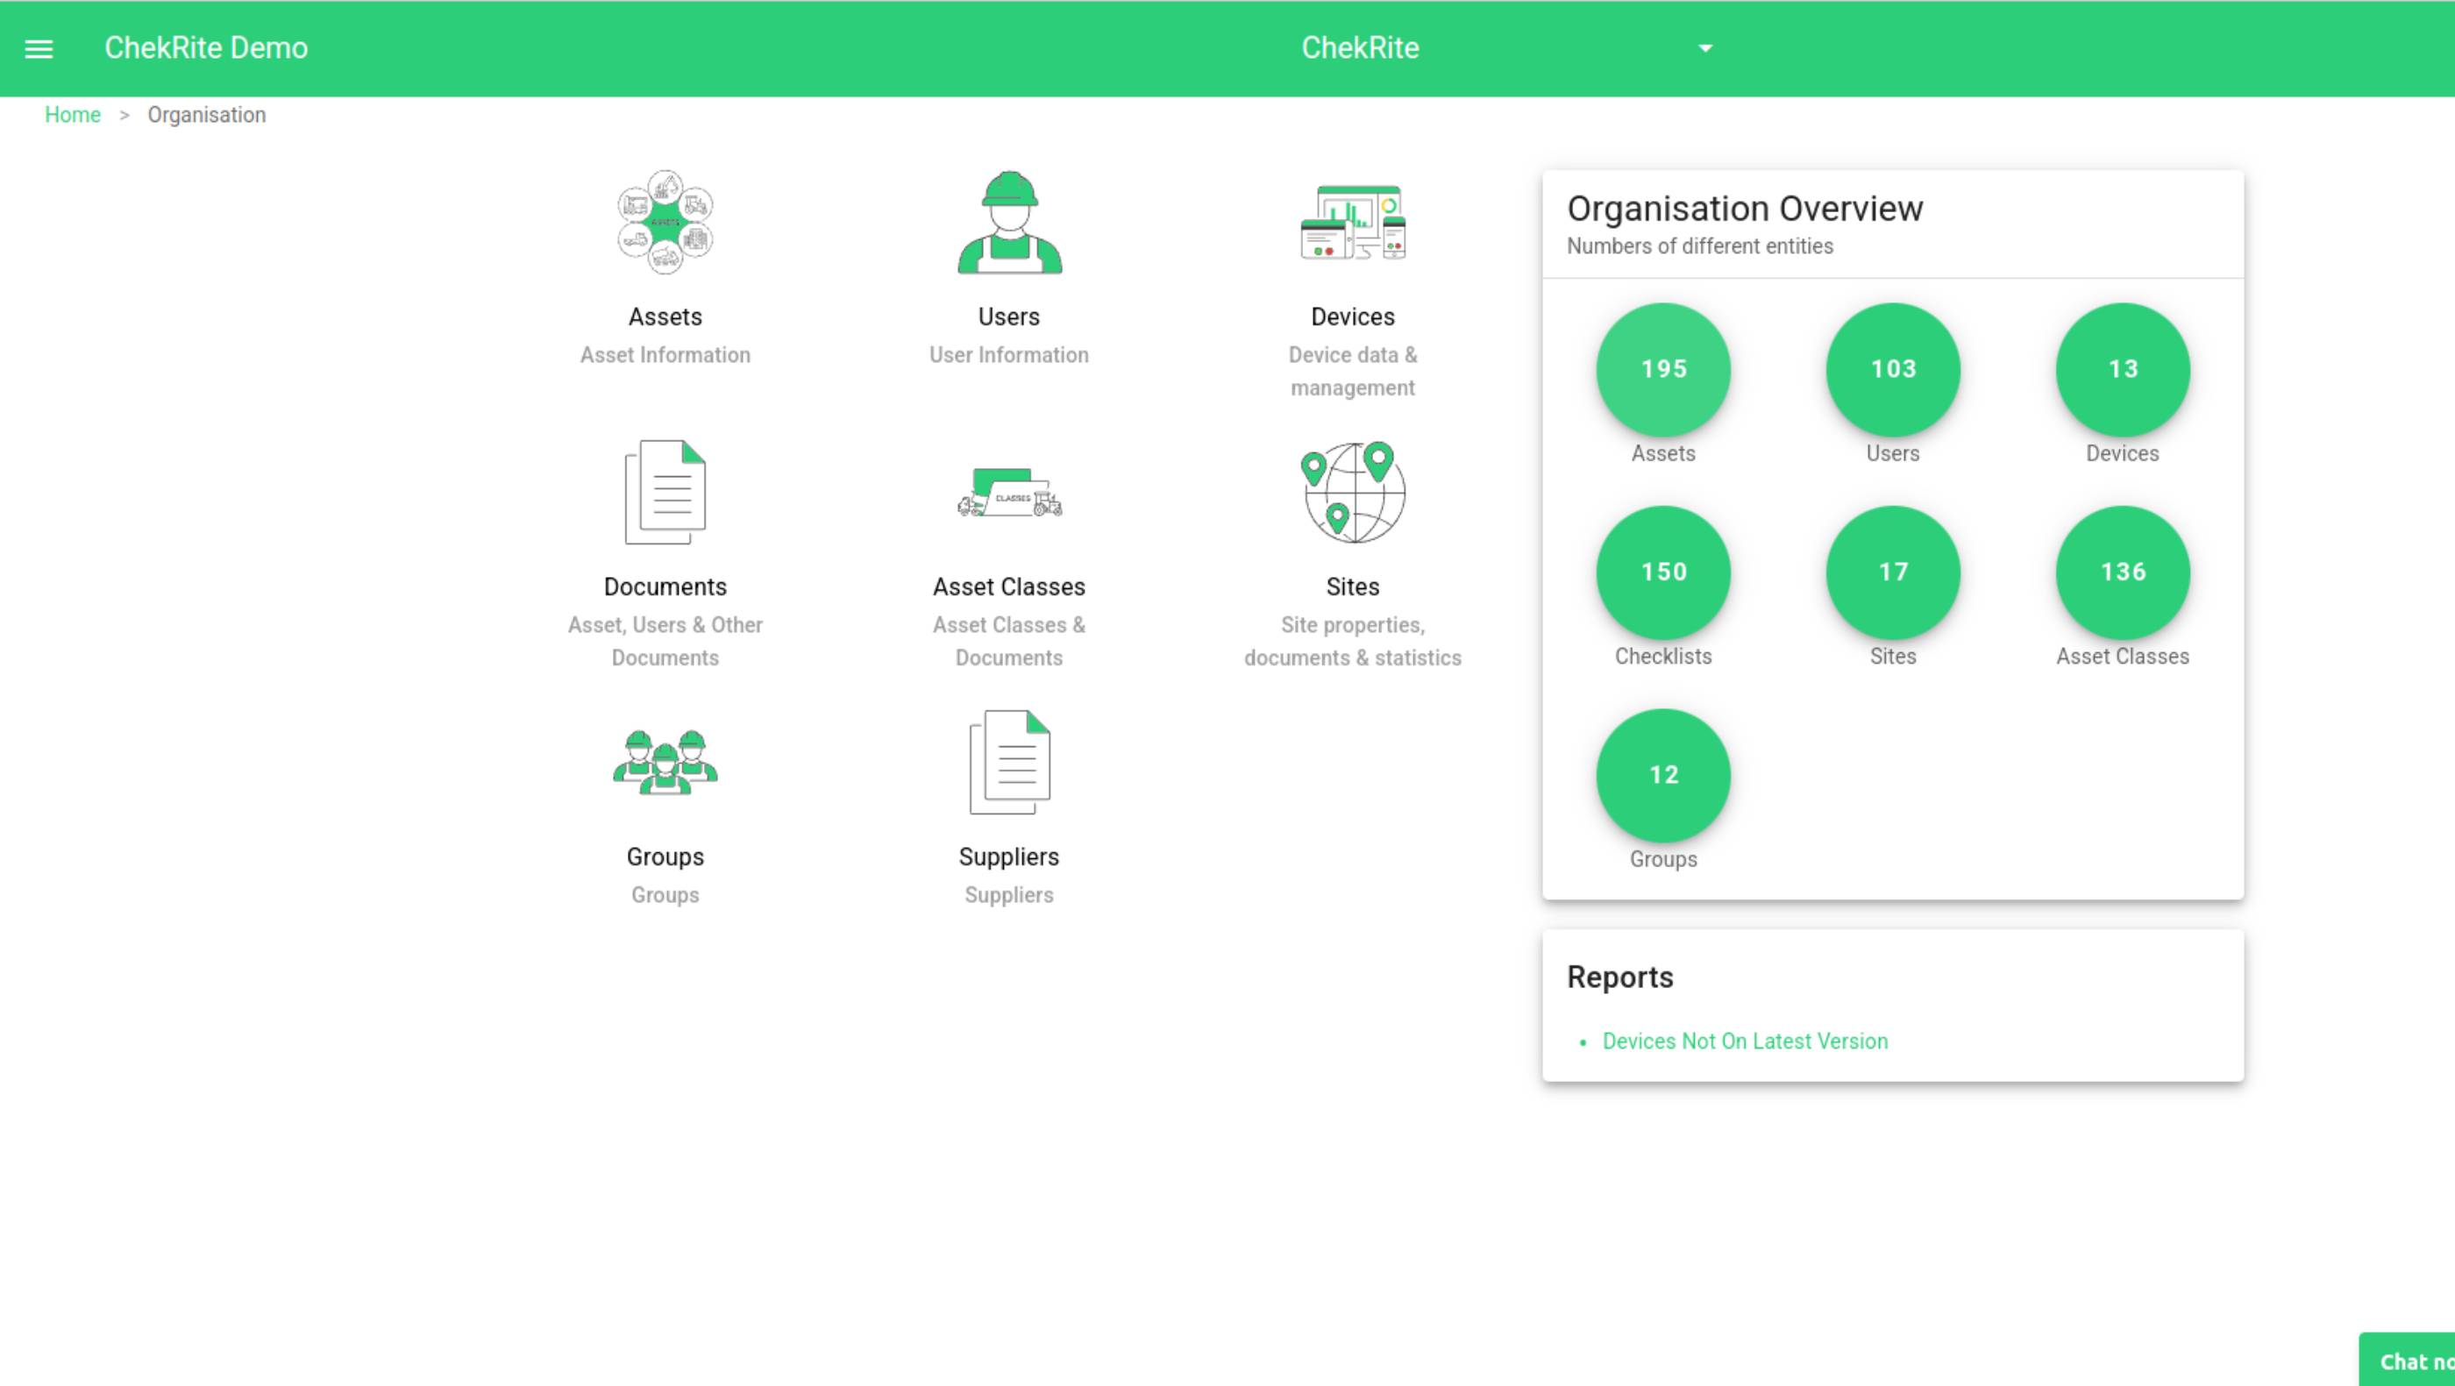This screenshot has width=2455, height=1386.
Task: Open the hamburger navigation menu
Action: tap(38, 48)
